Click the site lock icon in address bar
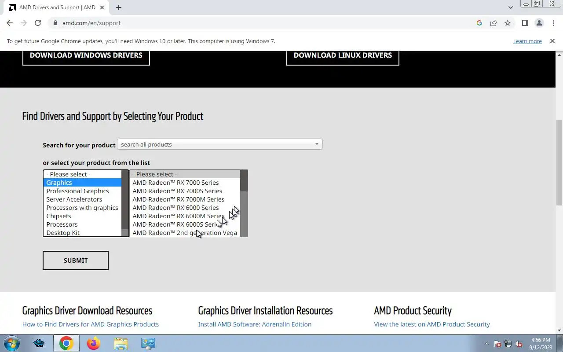 (55, 23)
